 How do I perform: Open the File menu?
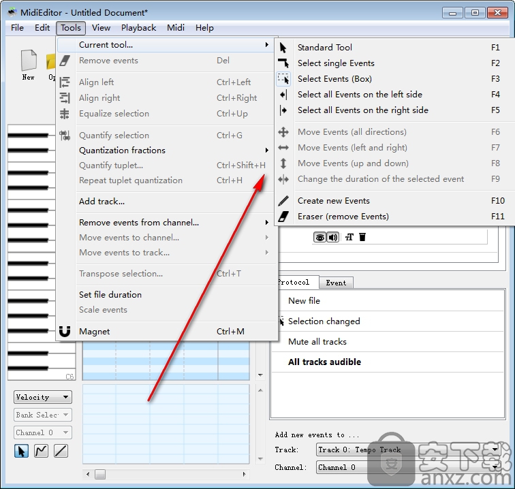coord(17,28)
